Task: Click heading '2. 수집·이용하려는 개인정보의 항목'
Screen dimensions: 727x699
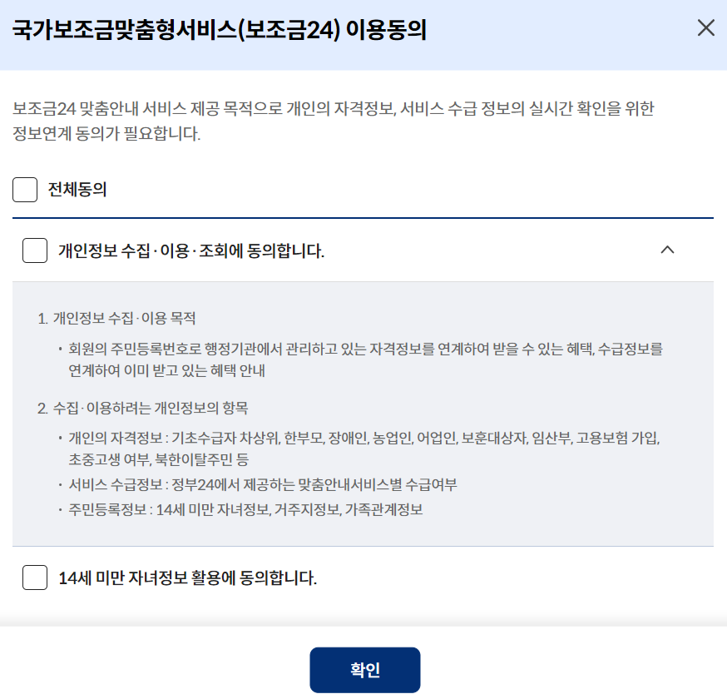Action: pyautogui.click(x=143, y=409)
